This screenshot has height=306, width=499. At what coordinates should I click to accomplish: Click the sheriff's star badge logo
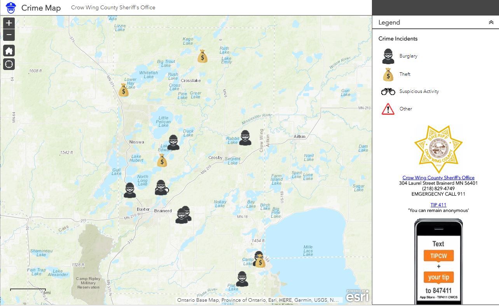pyautogui.click(x=438, y=149)
